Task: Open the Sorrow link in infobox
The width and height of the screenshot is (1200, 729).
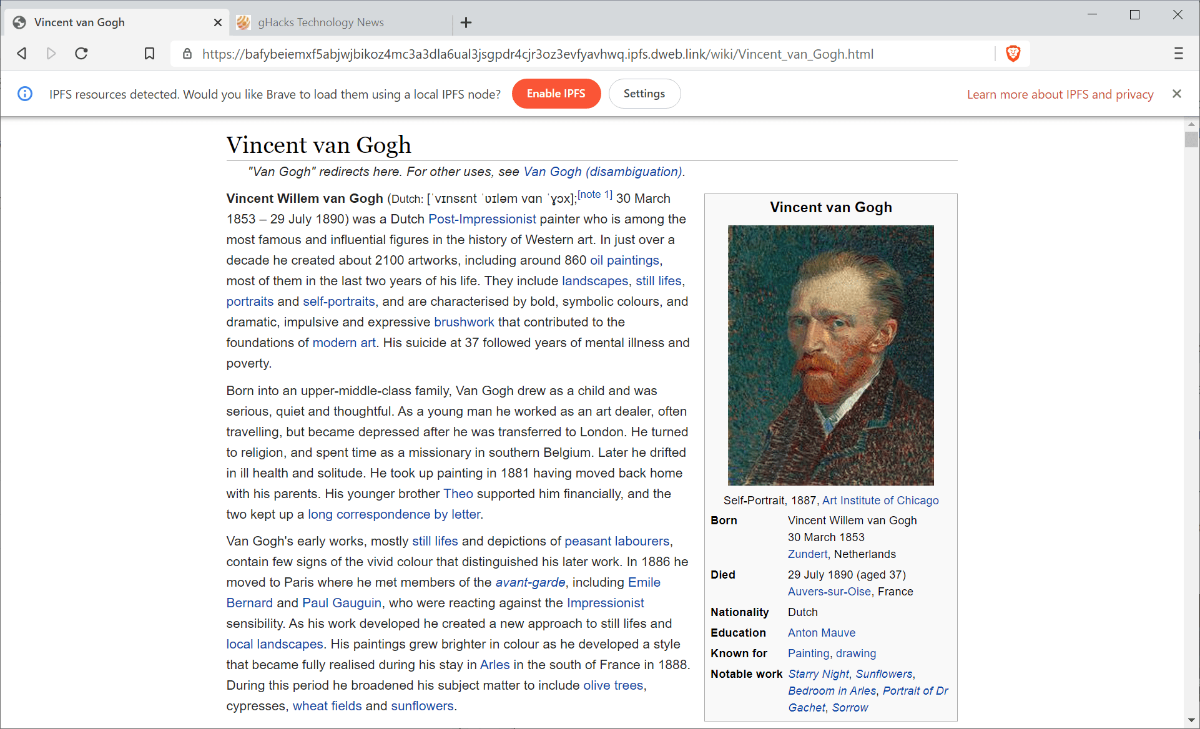Action: coord(850,708)
